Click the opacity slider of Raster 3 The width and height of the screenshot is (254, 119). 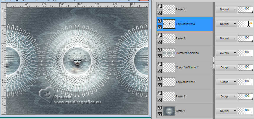click(245, 38)
